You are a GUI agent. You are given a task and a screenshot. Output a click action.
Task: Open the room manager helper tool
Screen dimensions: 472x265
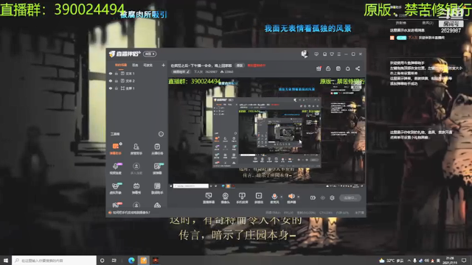[x=136, y=149]
